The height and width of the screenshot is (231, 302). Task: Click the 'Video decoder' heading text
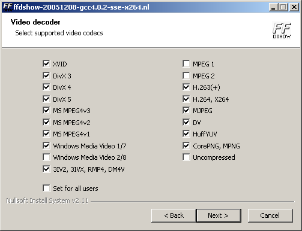(35, 22)
